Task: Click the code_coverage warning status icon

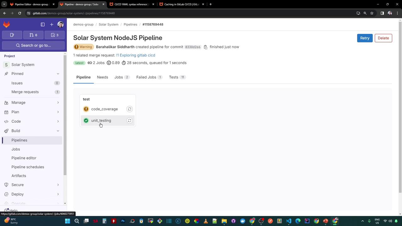Action: click(x=86, y=109)
